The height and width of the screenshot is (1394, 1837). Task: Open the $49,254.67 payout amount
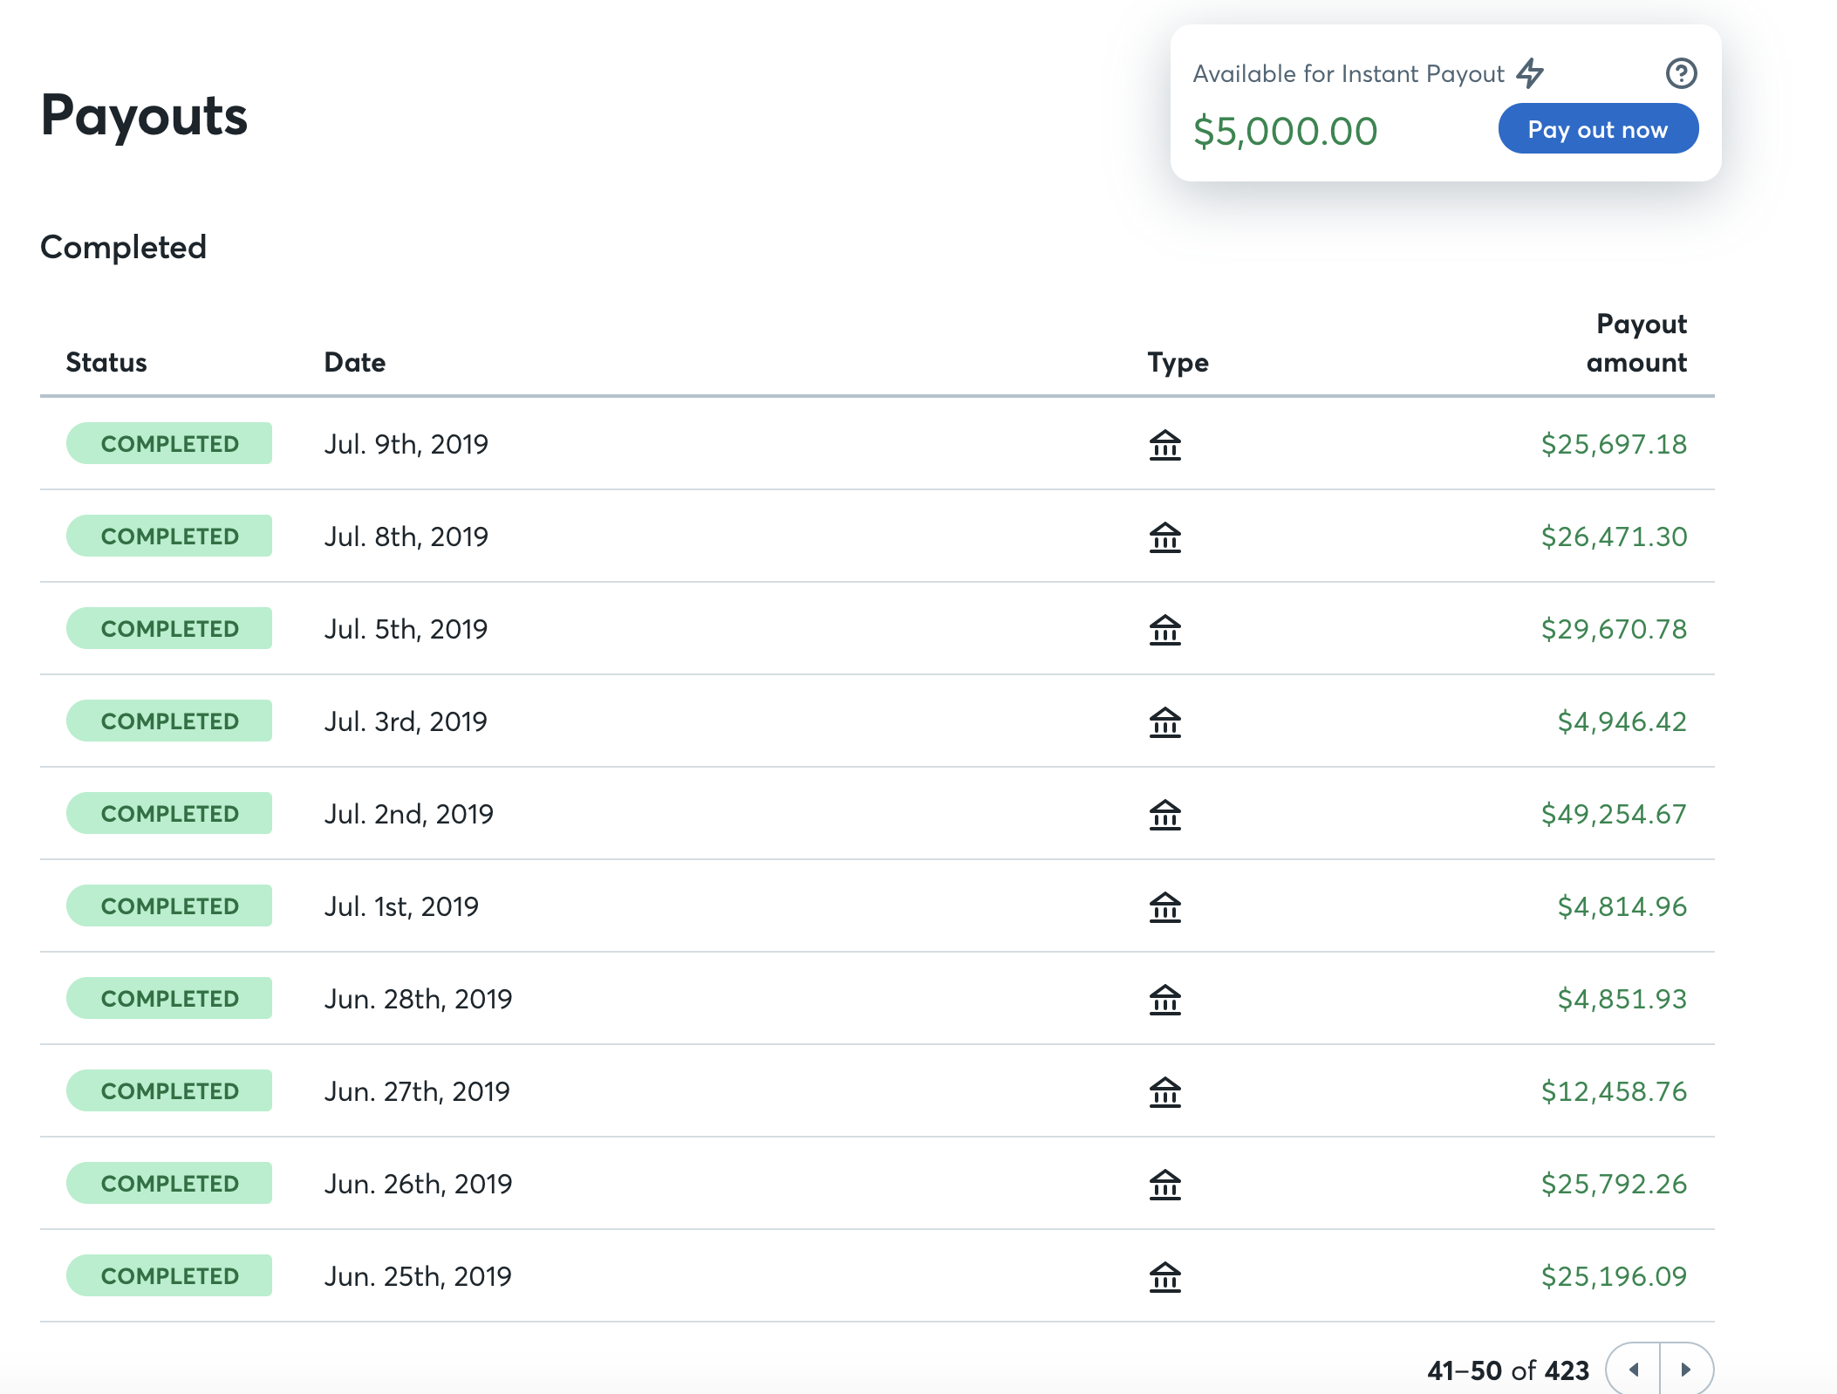coord(1613,814)
